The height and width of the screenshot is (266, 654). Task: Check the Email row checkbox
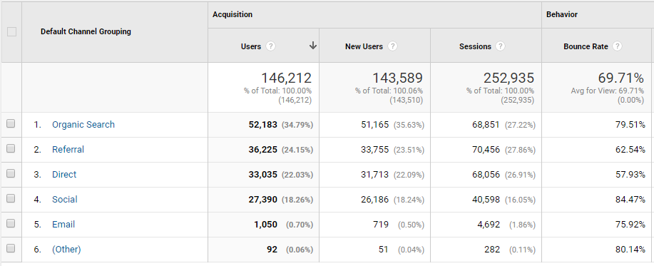click(x=11, y=223)
